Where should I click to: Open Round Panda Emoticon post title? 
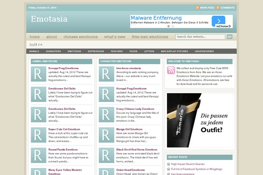click(63, 150)
